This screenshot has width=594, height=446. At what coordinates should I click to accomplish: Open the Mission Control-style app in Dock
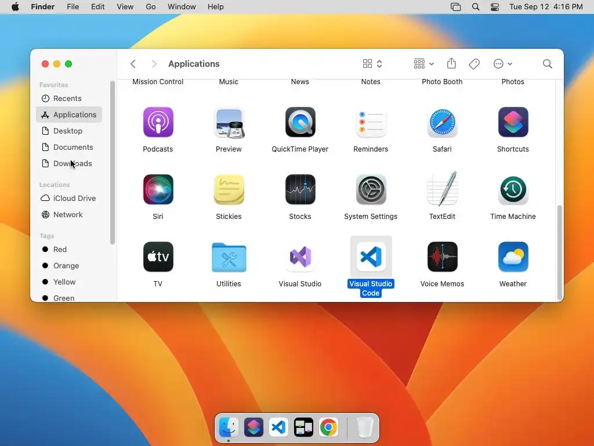(303, 427)
